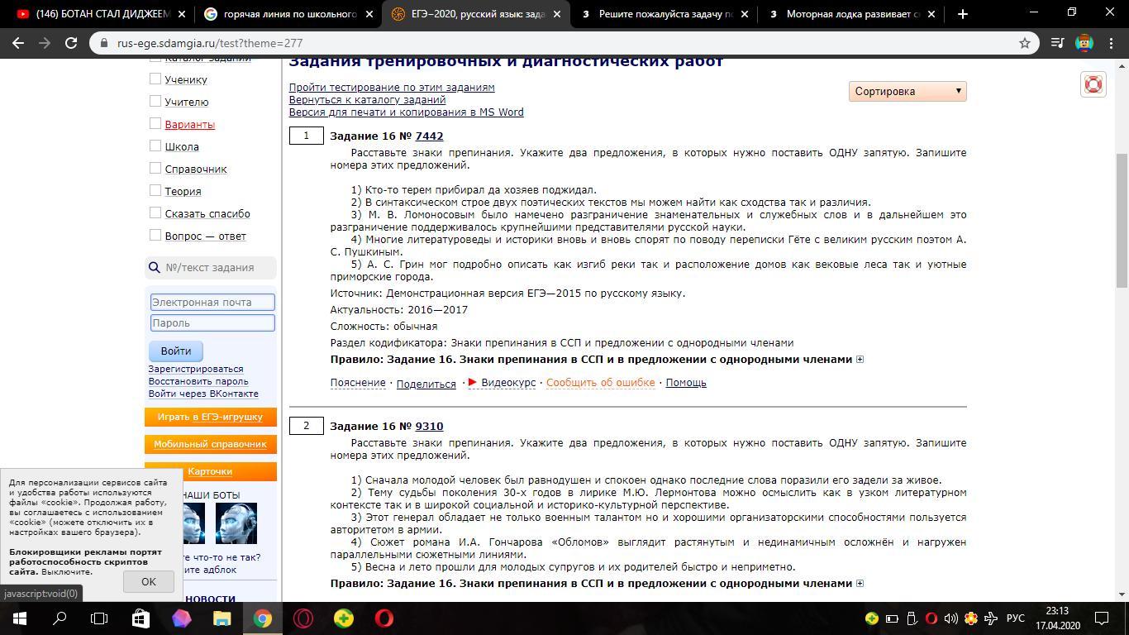Focus the Пароль password field
This screenshot has height=635, width=1129.
pos(212,322)
